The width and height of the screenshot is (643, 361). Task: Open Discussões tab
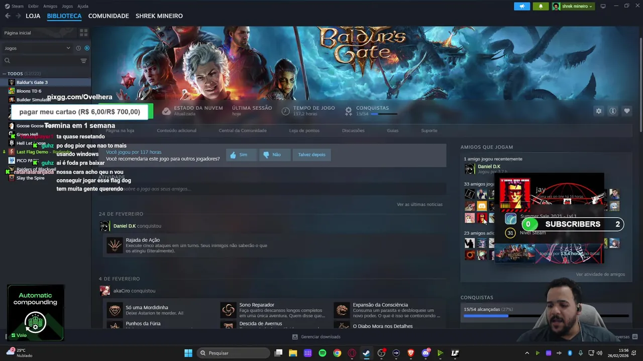coord(353,130)
